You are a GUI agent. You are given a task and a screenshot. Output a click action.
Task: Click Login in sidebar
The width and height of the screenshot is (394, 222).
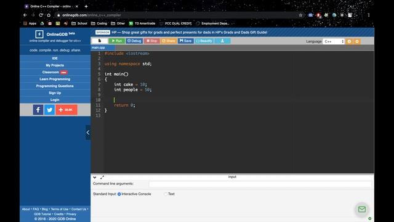(x=55, y=100)
